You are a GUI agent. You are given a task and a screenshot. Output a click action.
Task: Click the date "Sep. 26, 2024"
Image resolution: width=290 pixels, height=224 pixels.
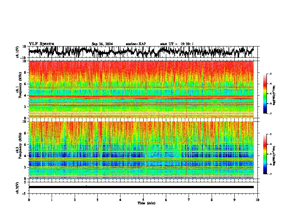point(102,44)
